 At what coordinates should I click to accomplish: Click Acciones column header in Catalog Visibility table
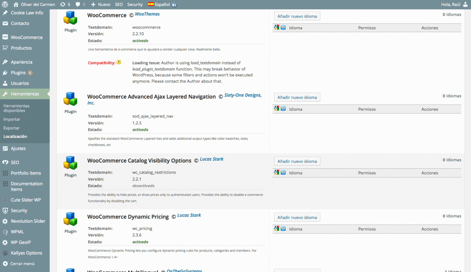[429, 173]
